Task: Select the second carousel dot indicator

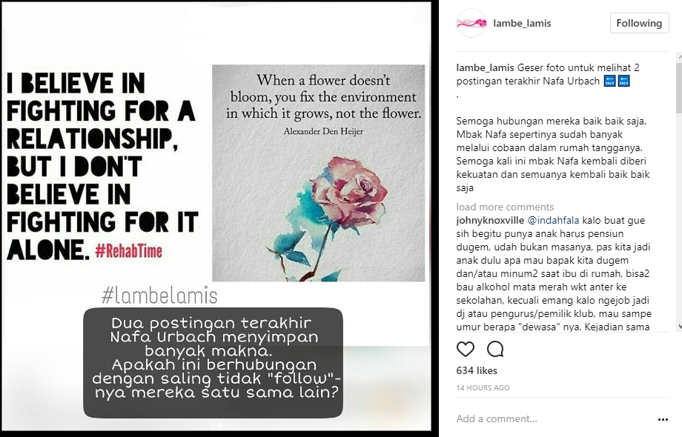Action: pyautogui.click(x=220, y=425)
